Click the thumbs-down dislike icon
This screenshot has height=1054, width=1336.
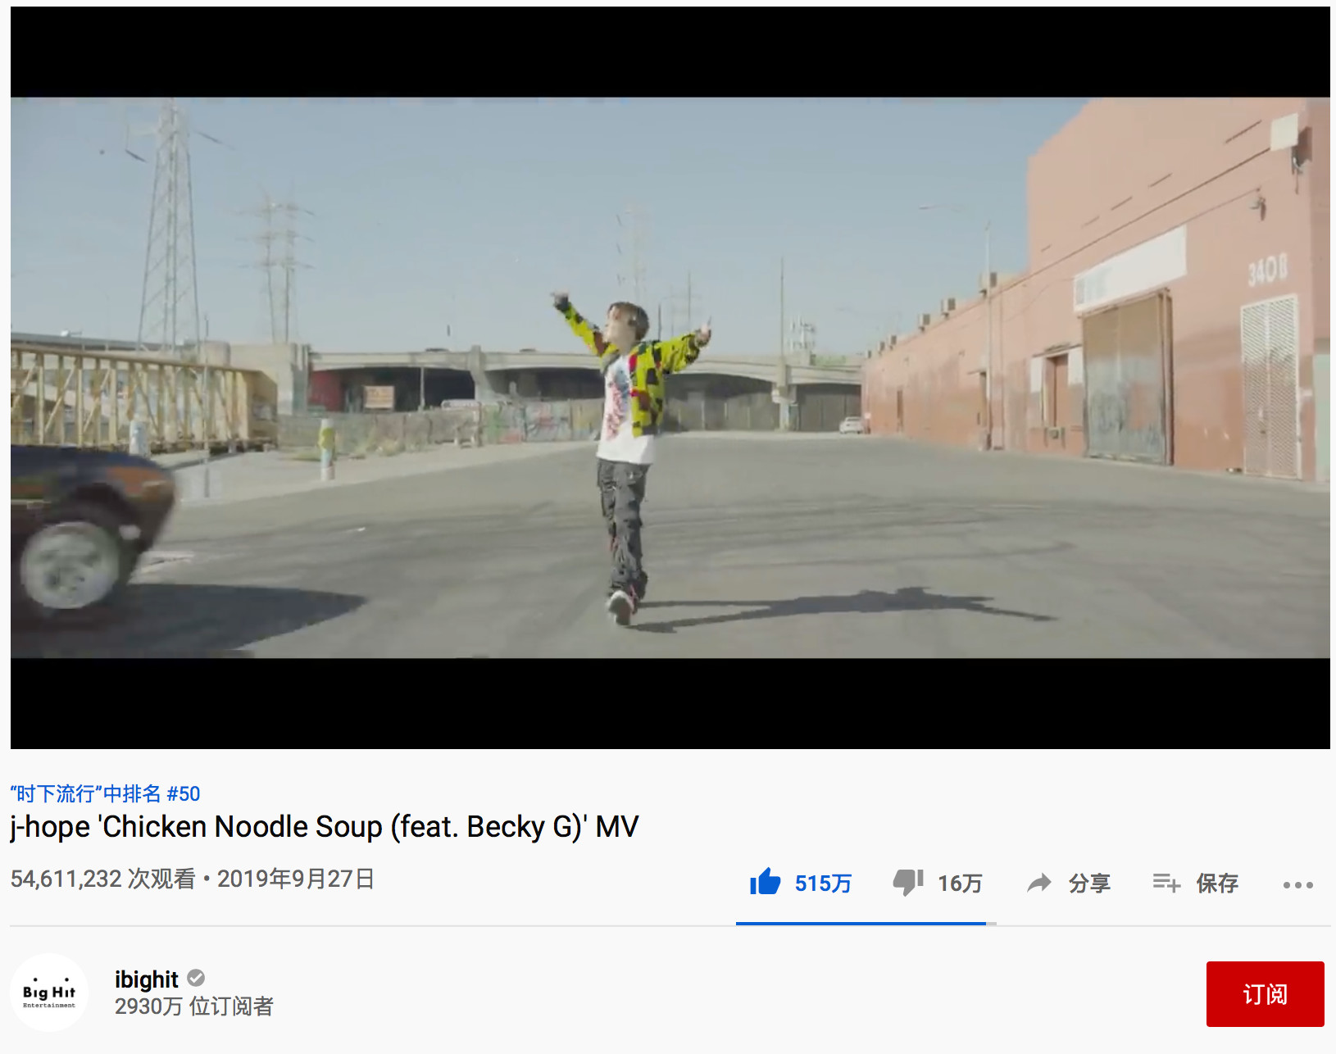click(x=908, y=883)
